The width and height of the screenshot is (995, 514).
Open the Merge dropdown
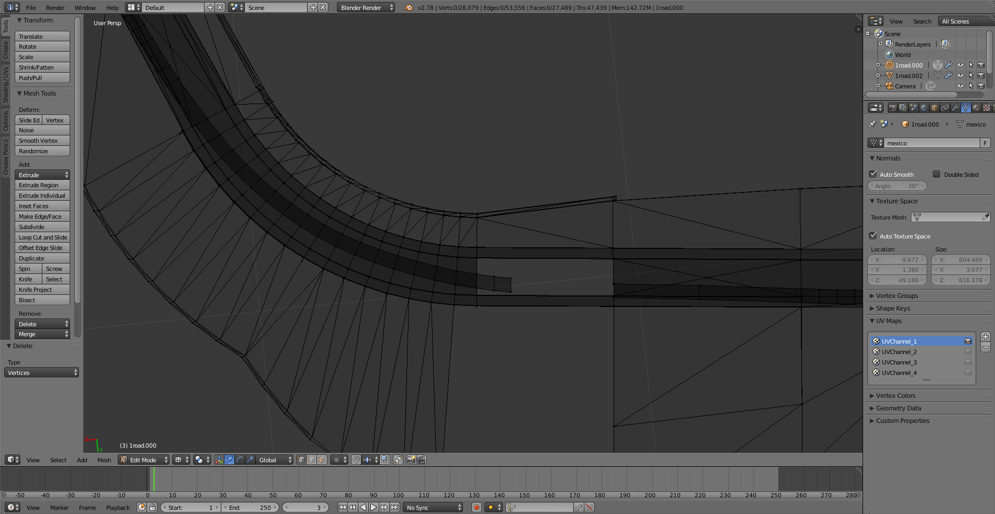coord(42,334)
